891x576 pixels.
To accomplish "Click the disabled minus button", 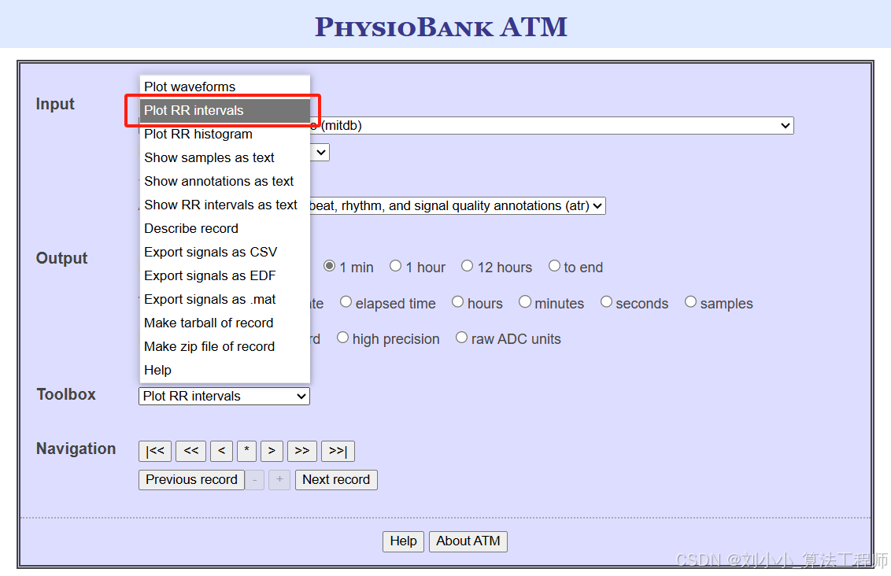I will [254, 480].
